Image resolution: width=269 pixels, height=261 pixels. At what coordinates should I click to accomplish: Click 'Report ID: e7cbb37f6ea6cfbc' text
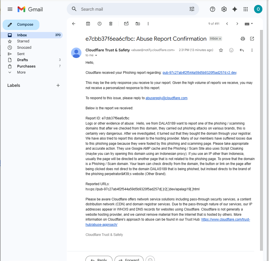[x=107, y=118]
